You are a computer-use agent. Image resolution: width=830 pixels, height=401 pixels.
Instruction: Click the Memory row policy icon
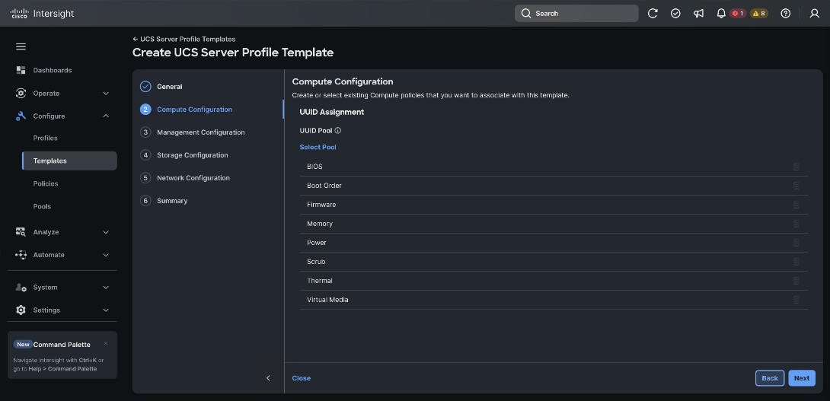(x=796, y=224)
